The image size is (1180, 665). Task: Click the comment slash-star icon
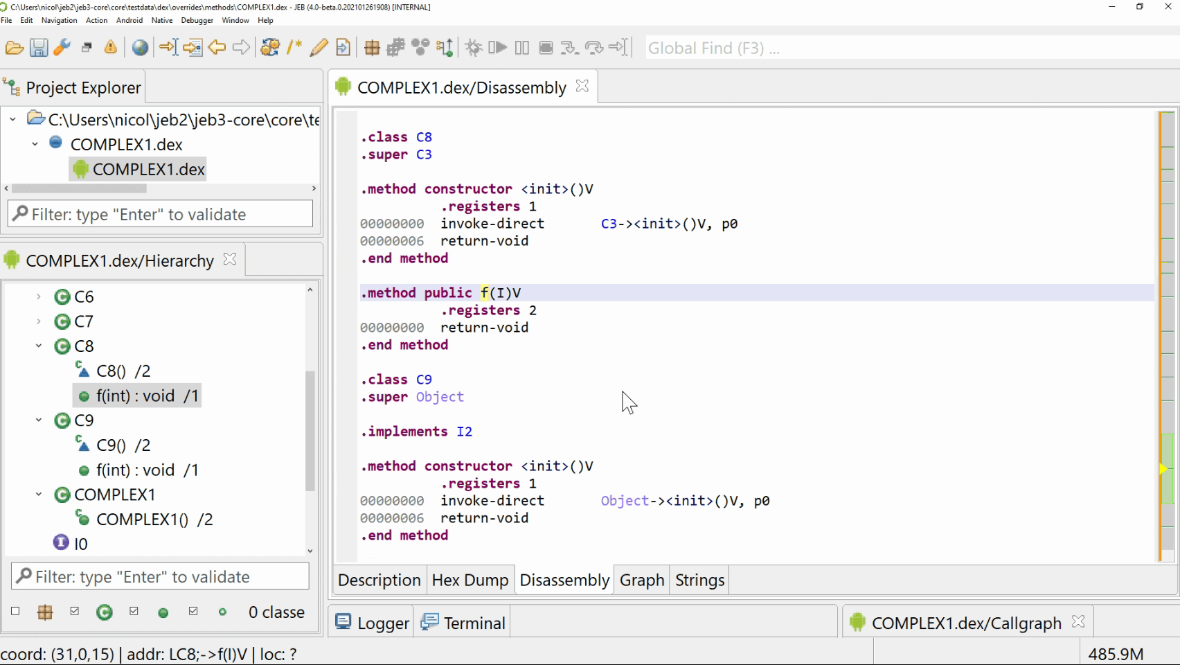pyautogui.click(x=294, y=48)
